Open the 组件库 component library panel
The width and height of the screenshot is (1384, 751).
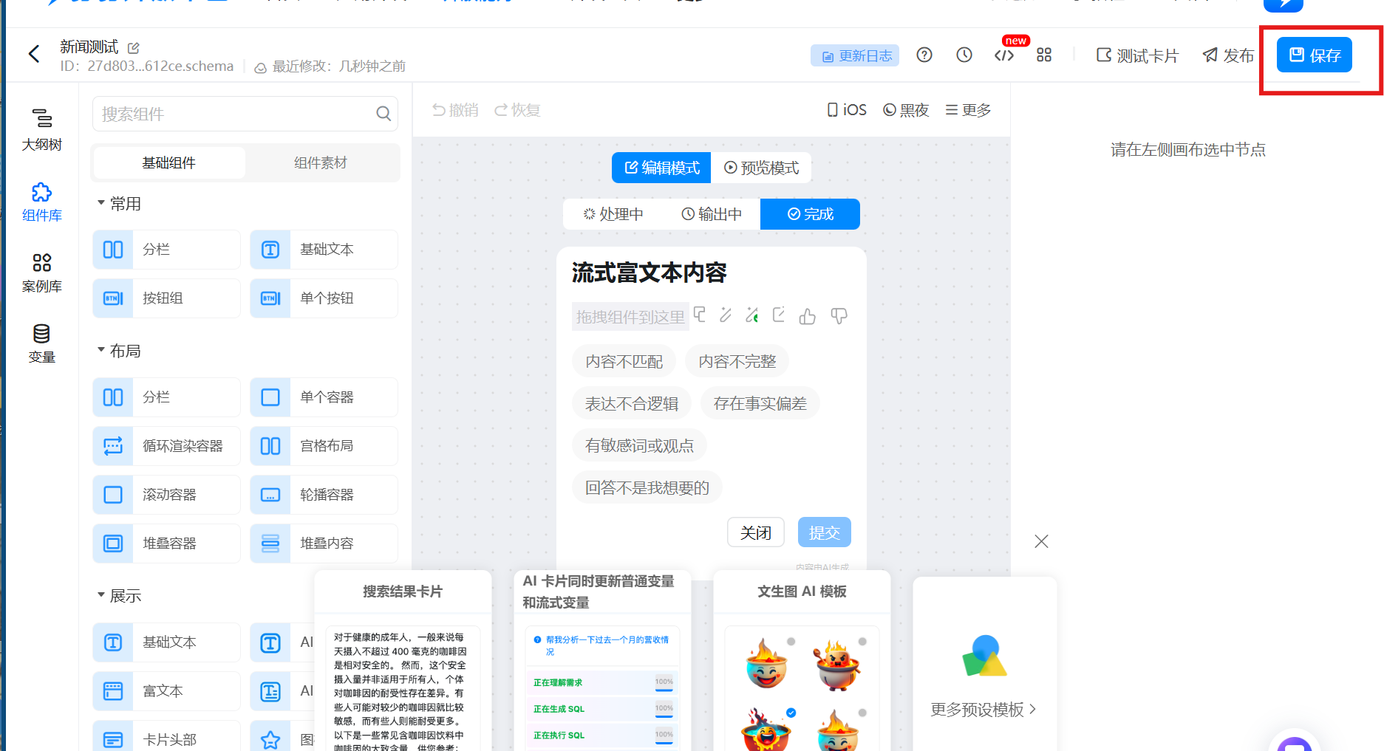(x=42, y=202)
